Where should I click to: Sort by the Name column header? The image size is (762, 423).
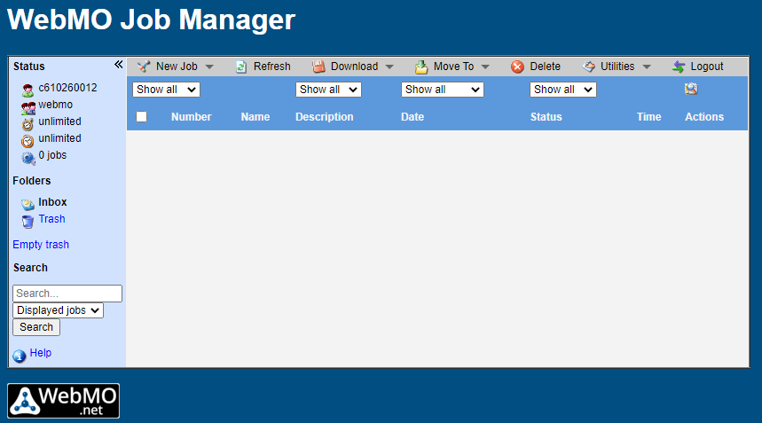(x=255, y=117)
